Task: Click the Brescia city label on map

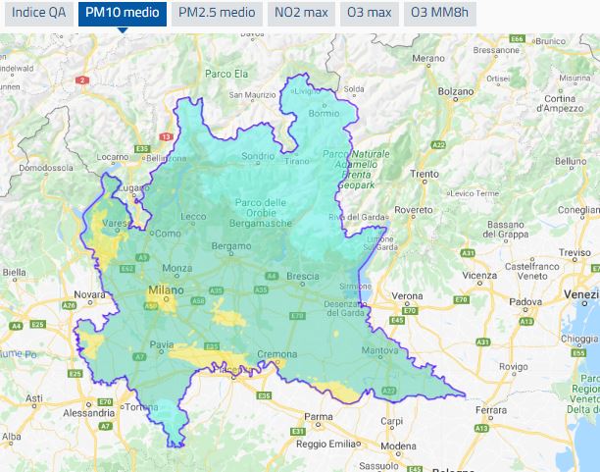Action: pos(303,277)
